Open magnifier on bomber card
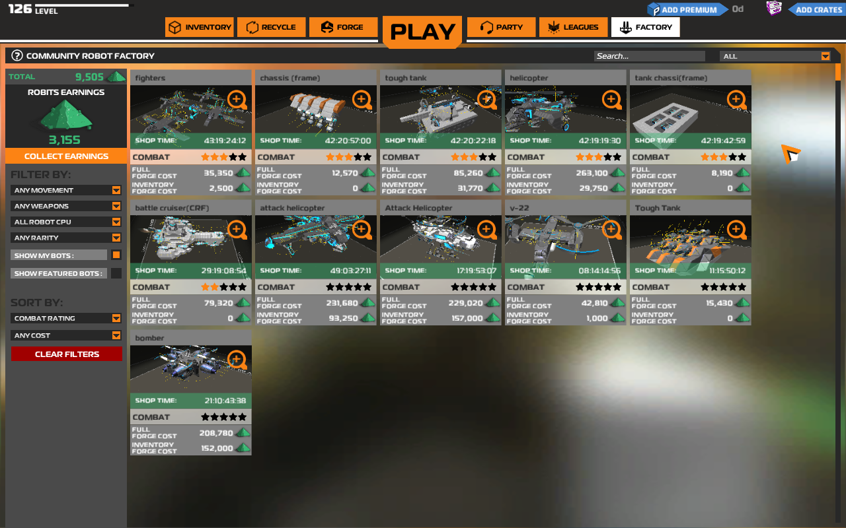Screen dimensions: 846x528 [237, 360]
